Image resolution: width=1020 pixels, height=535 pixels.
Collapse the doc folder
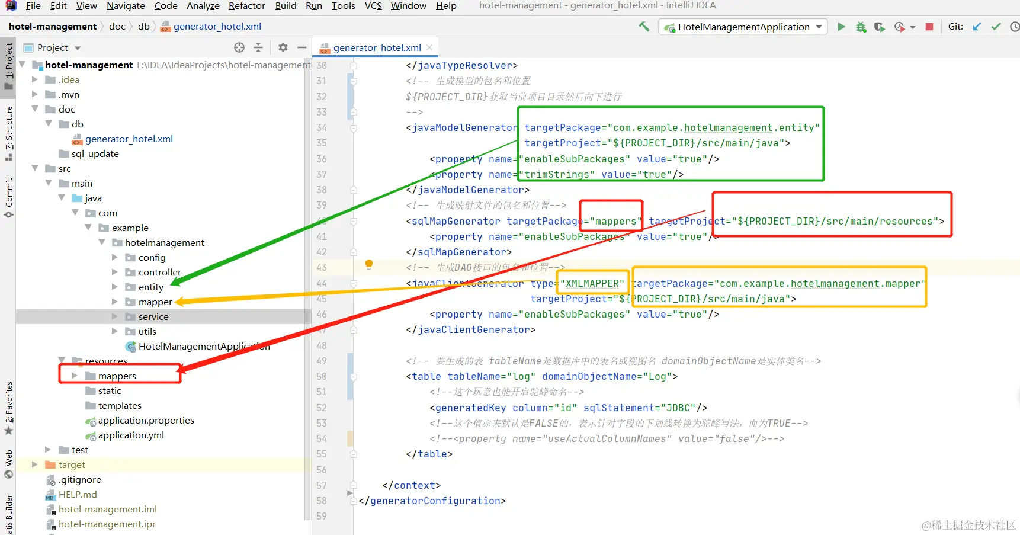click(35, 109)
